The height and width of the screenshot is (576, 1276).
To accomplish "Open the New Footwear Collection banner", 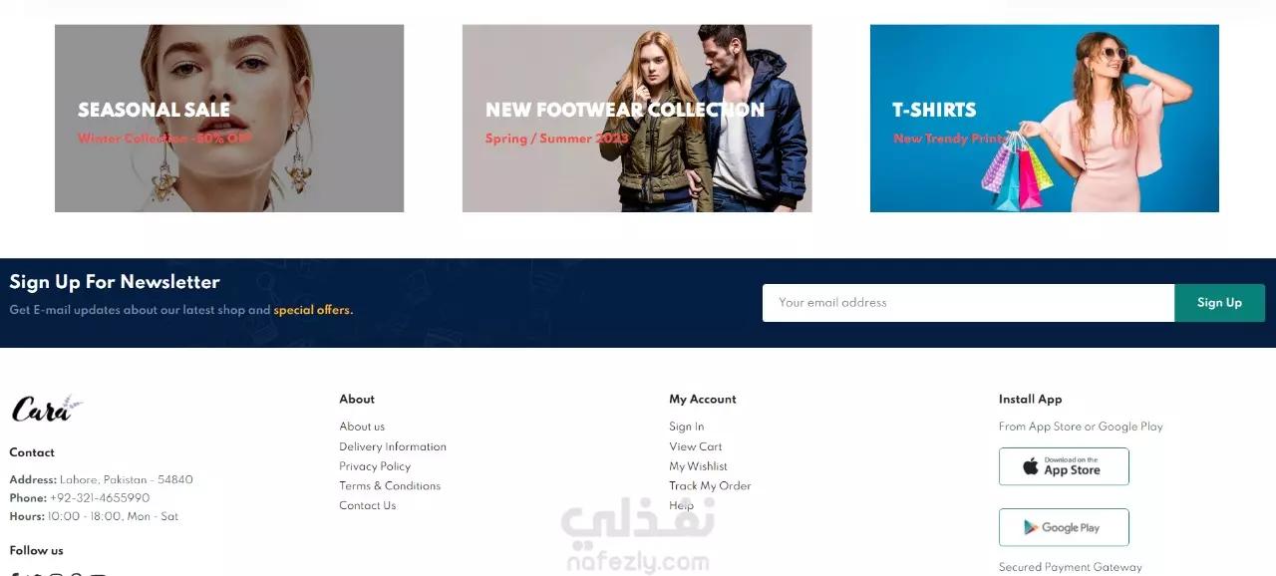I will [x=637, y=119].
